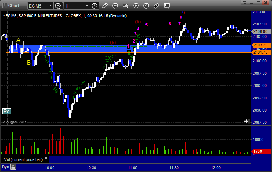The height and width of the screenshot is (172, 272).
Task: Open the ES M5 symbol dropdown
Action: [x=40, y=6]
